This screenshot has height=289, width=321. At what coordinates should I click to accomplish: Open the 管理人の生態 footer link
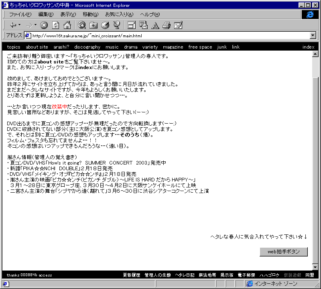[x=158, y=275]
